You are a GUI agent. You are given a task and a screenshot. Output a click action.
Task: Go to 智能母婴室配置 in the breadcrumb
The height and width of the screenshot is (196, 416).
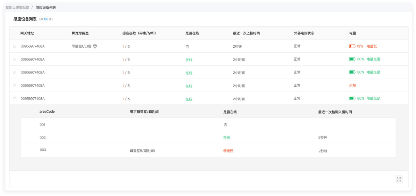17,7
